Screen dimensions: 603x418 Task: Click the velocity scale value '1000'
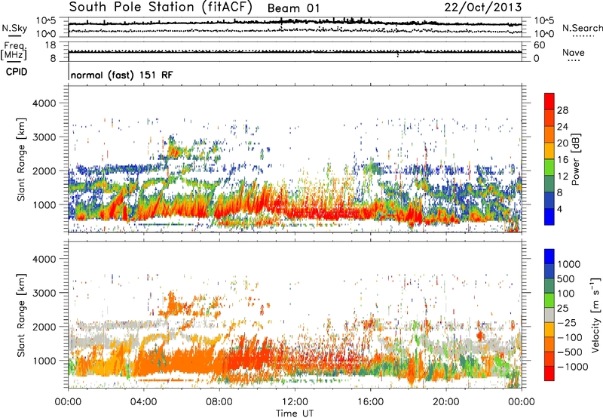(569, 264)
